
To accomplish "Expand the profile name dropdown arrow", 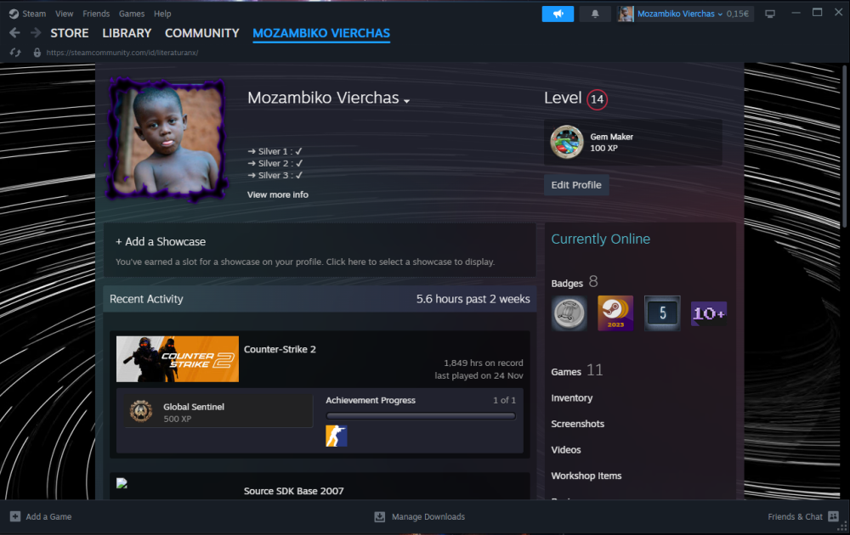I will [x=407, y=101].
